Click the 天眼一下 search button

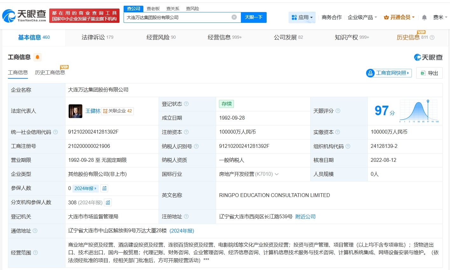point(254,17)
